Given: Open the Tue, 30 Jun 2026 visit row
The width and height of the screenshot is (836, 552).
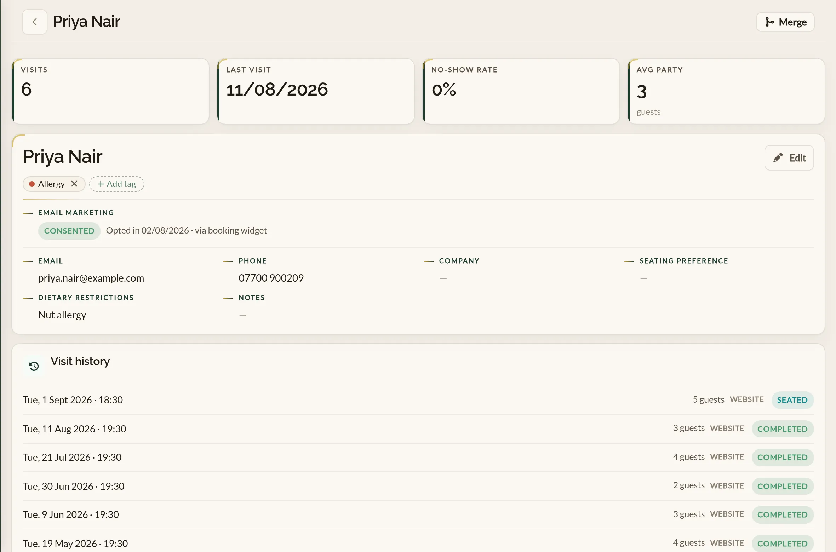Looking at the screenshot, I should click(x=418, y=486).
